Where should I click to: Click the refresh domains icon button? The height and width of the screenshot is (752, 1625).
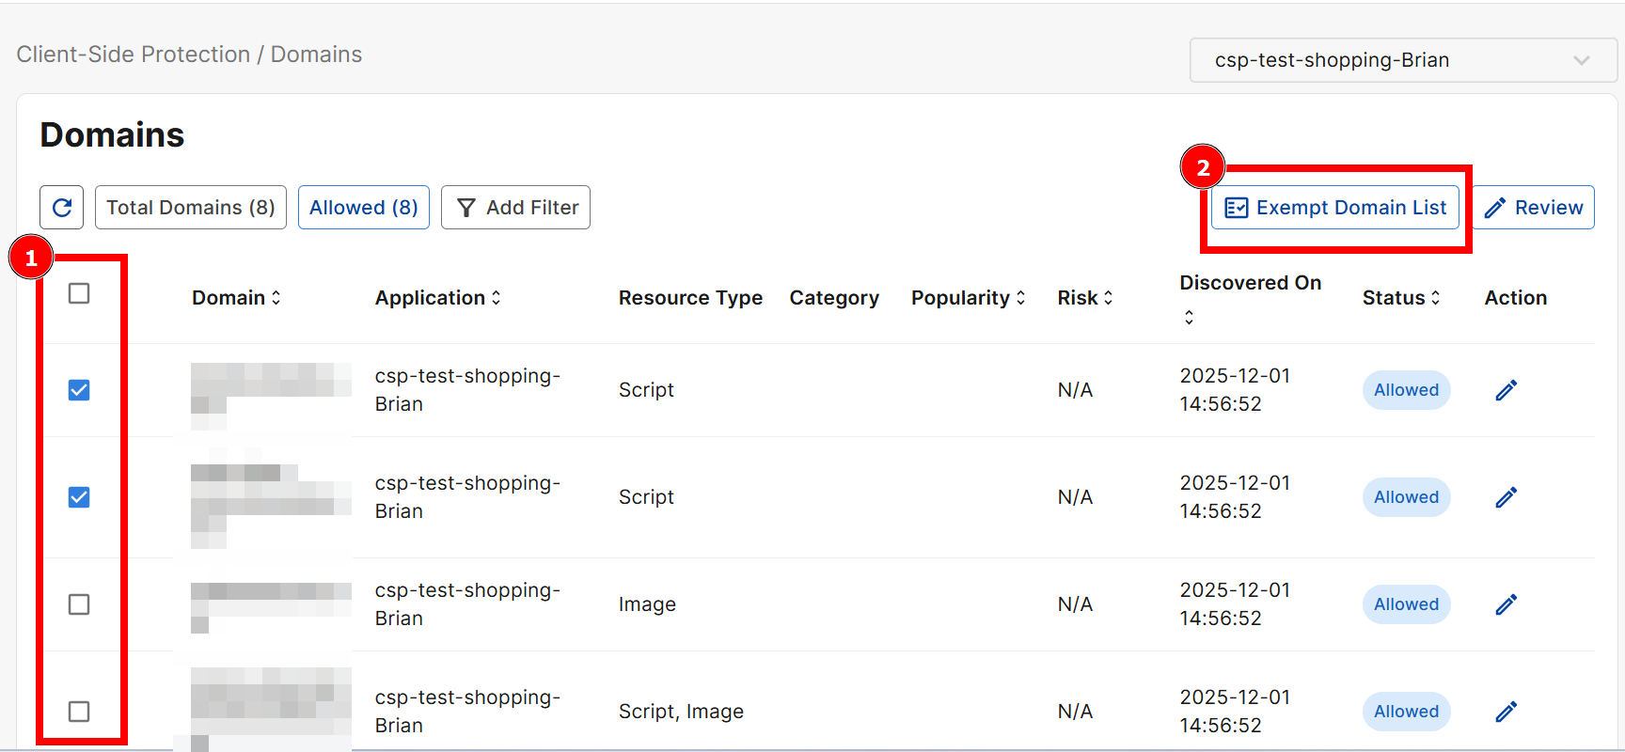pyautogui.click(x=62, y=208)
